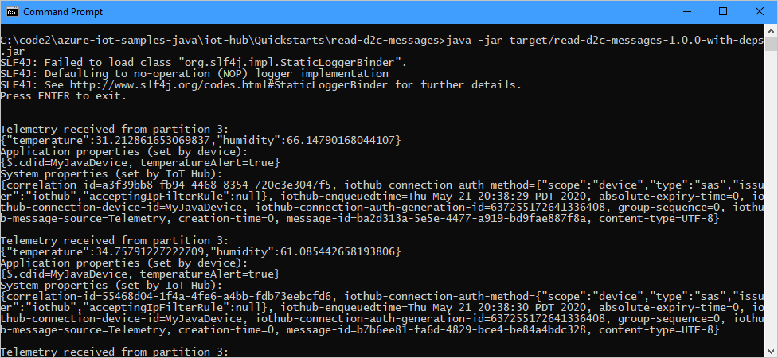Maximize the Command Prompt window
778x358 pixels.
pos(723,12)
